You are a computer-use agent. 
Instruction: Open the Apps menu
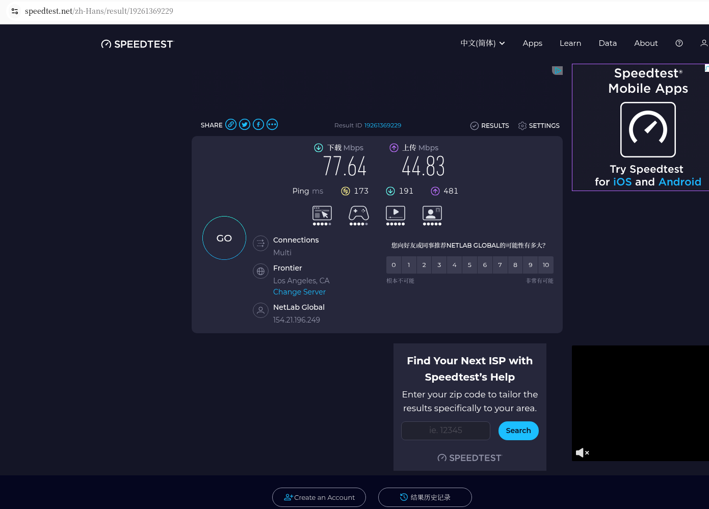[532, 43]
